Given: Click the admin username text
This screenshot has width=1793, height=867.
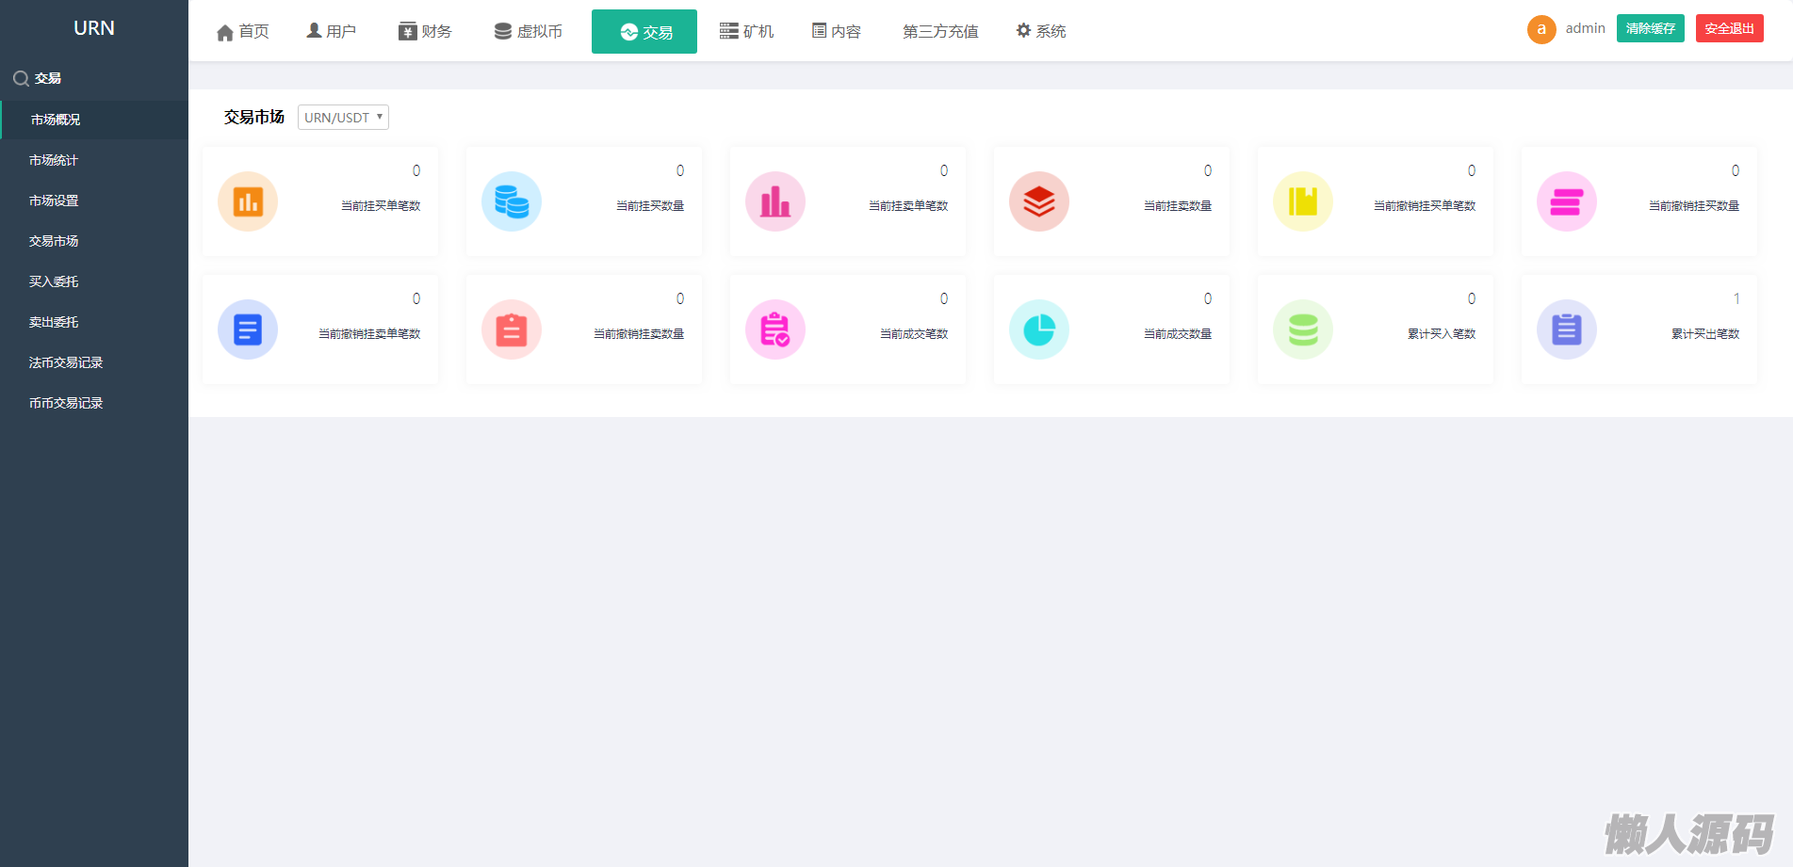Looking at the screenshot, I should coord(1586,28).
